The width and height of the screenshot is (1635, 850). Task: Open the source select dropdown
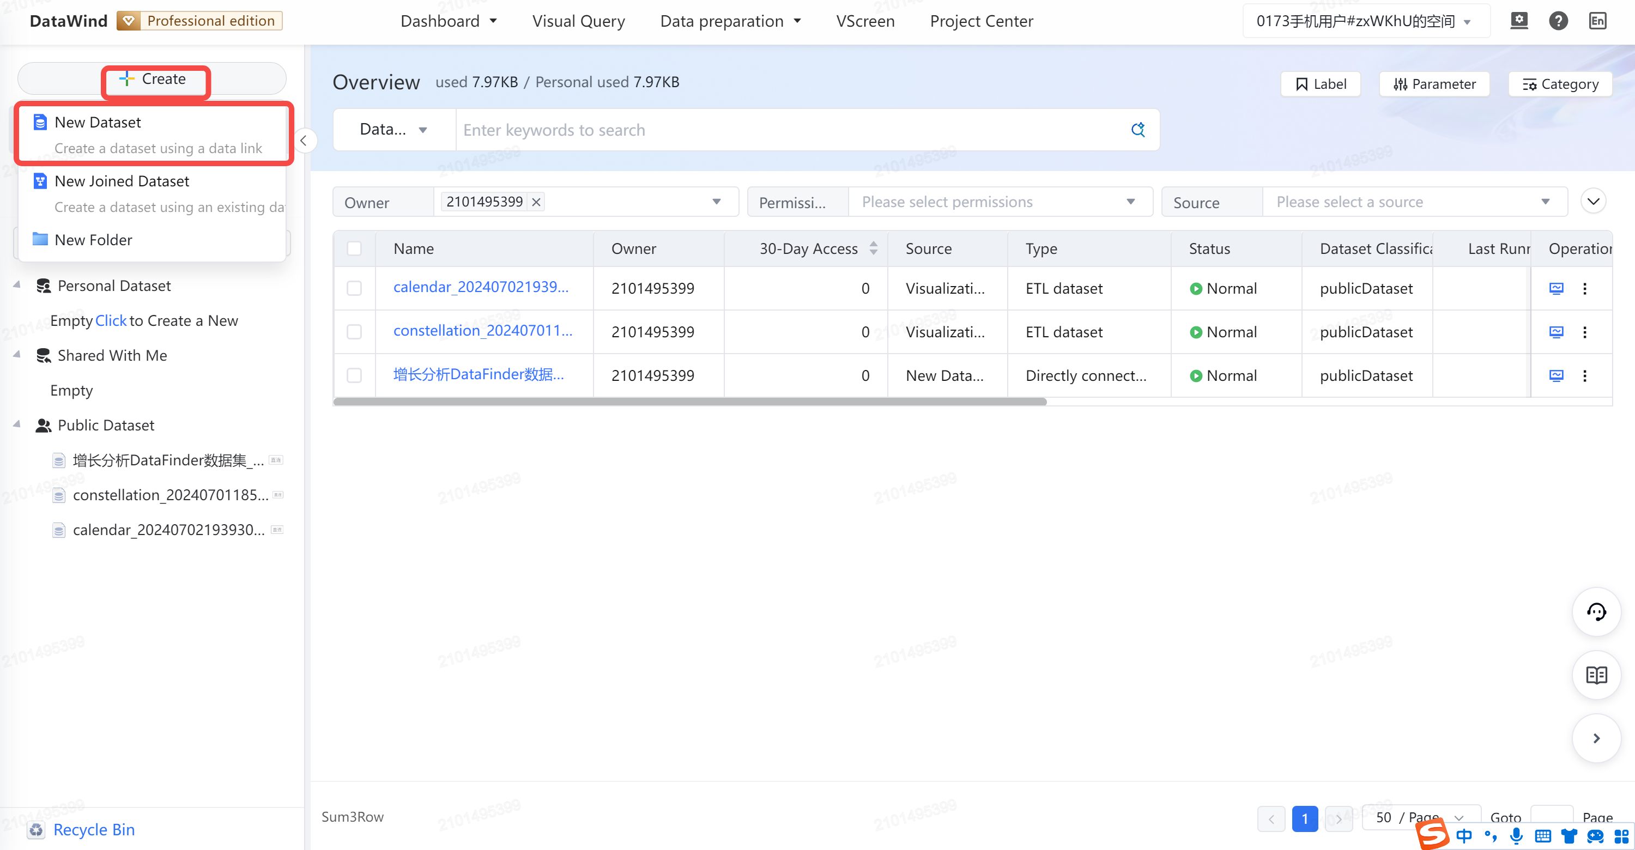click(x=1414, y=202)
